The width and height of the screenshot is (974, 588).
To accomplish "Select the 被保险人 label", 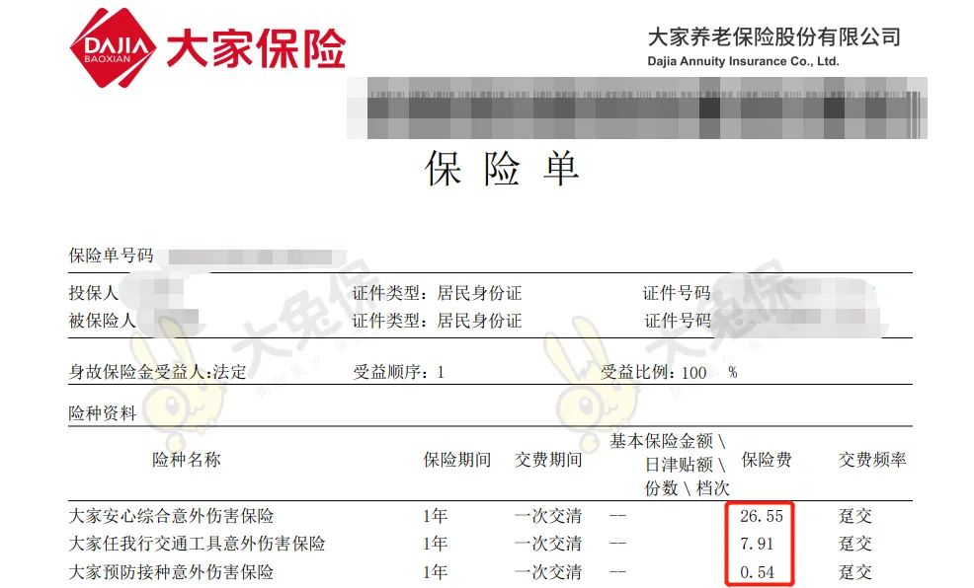I will point(102,321).
